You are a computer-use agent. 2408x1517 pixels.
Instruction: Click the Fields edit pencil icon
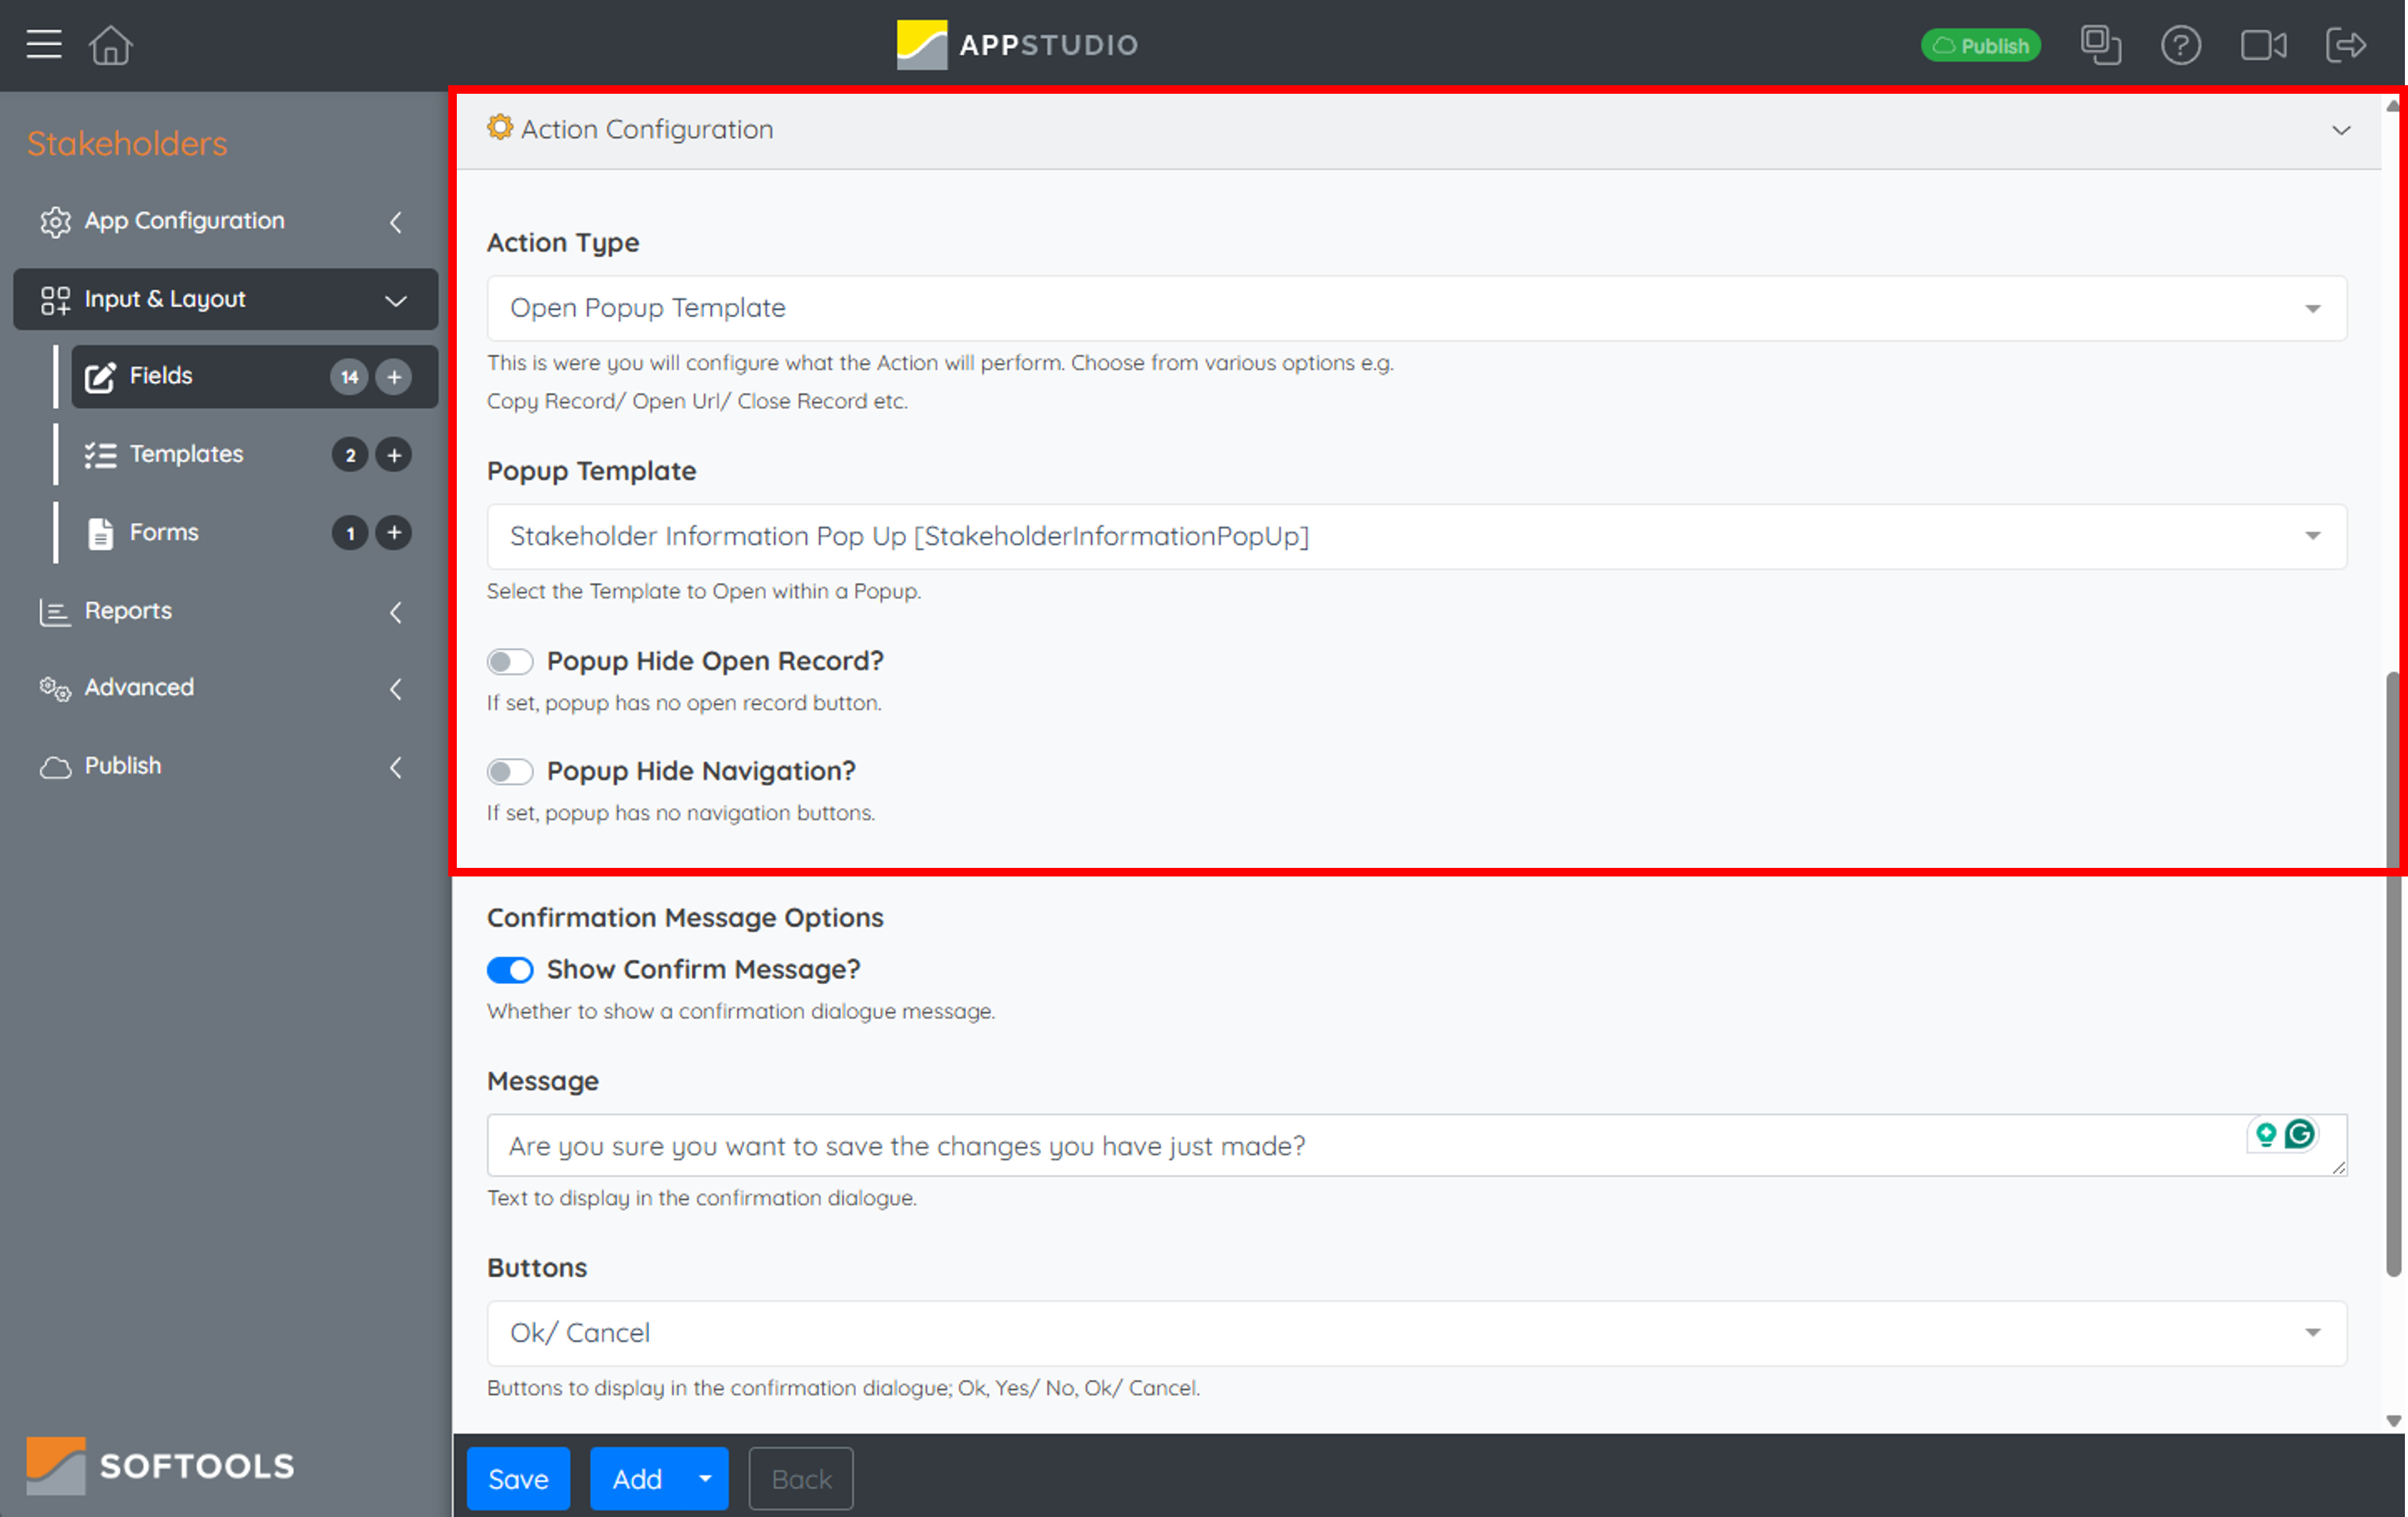coord(100,377)
